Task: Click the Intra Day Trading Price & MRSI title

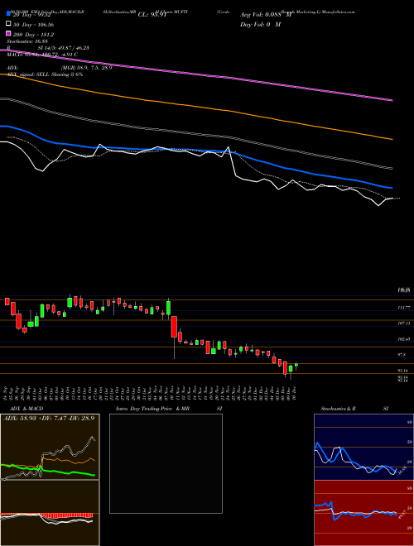Action: pos(169,409)
